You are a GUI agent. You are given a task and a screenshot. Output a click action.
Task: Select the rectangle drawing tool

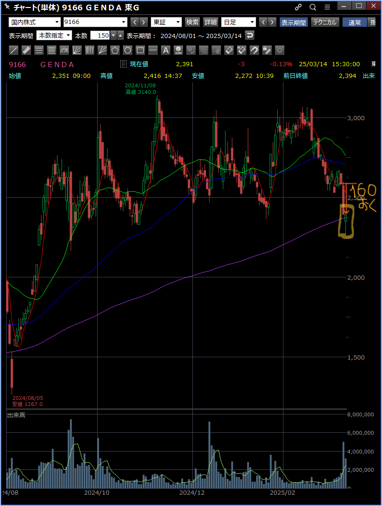pyautogui.click(x=140, y=50)
